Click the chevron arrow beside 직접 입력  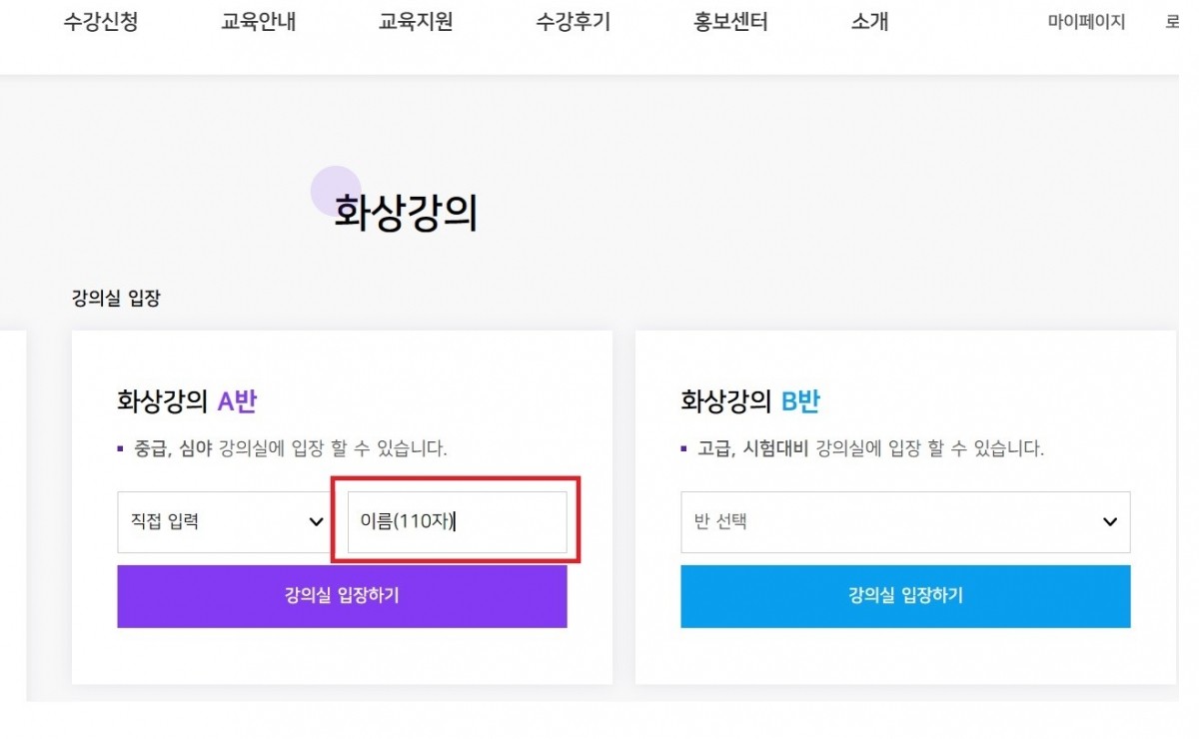point(317,521)
